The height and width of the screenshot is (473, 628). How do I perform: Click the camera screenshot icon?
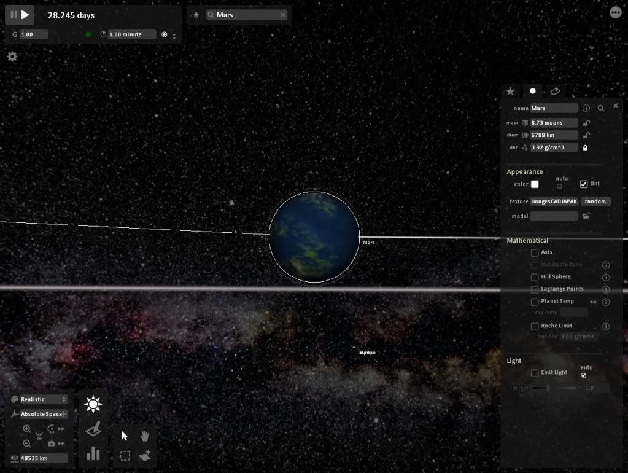(52, 444)
